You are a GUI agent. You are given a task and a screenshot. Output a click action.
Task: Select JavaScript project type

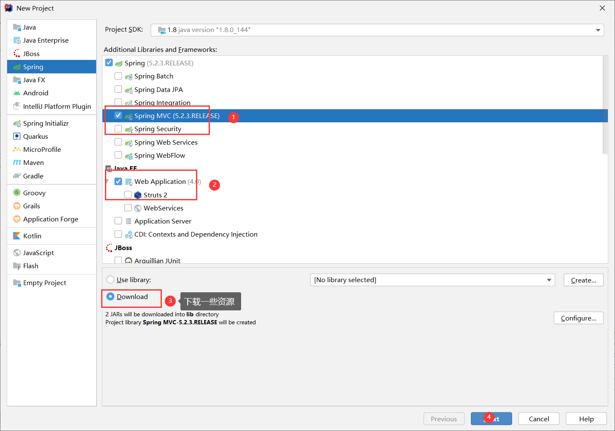tap(51, 253)
